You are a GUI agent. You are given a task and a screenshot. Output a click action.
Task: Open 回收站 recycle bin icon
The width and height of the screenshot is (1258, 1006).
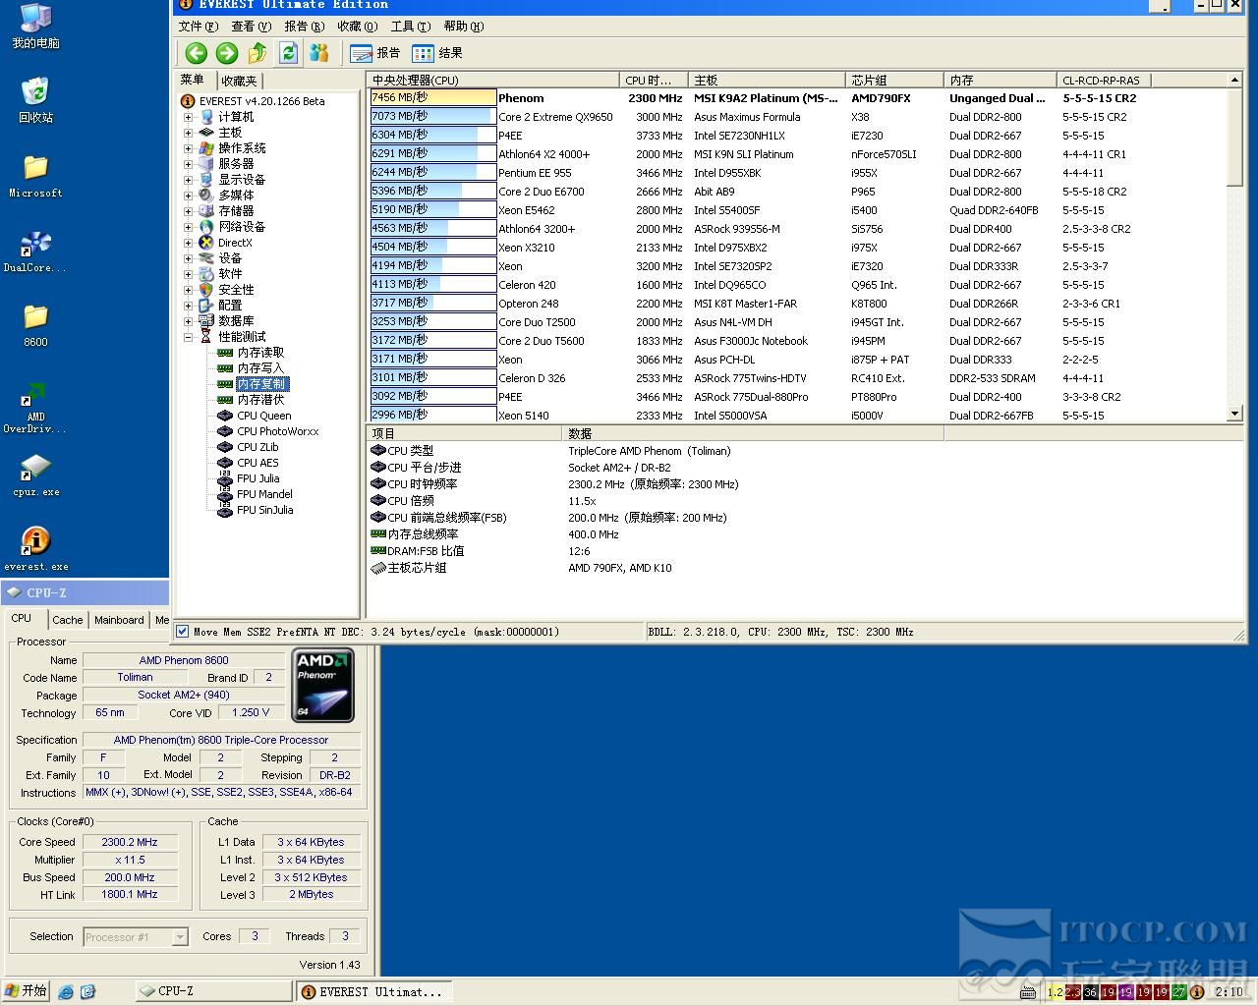click(x=35, y=101)
